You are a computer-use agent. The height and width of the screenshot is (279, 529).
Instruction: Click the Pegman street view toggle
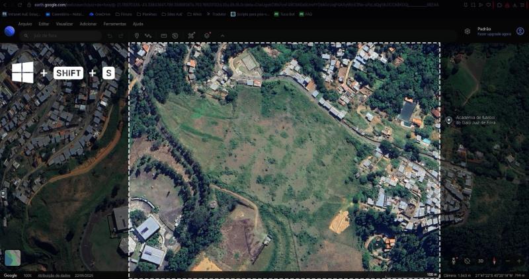[454, 260]
